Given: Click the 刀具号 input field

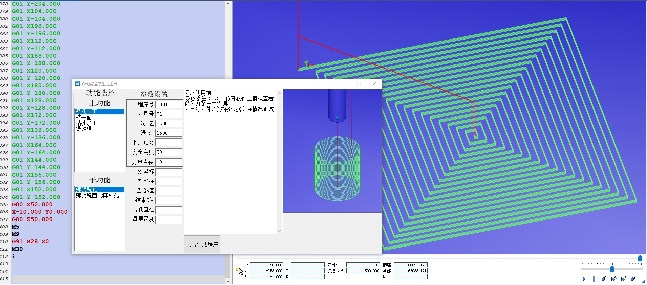Looking at the screenshot, I should [x=169, y=114].
